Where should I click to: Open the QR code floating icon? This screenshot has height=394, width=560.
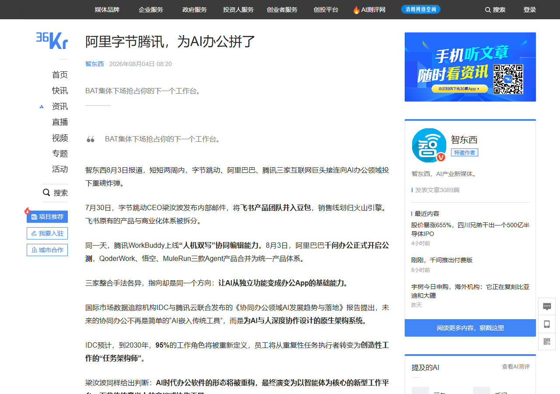547,341
